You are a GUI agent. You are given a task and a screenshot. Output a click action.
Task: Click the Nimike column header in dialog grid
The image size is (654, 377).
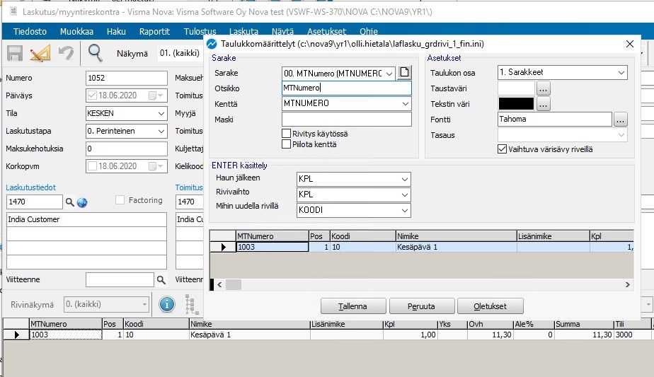(456, 236)
